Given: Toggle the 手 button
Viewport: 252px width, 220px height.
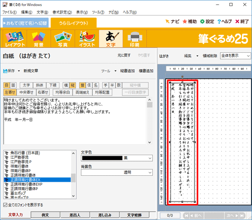Looking at the screenshot, I should coord(105,85).
